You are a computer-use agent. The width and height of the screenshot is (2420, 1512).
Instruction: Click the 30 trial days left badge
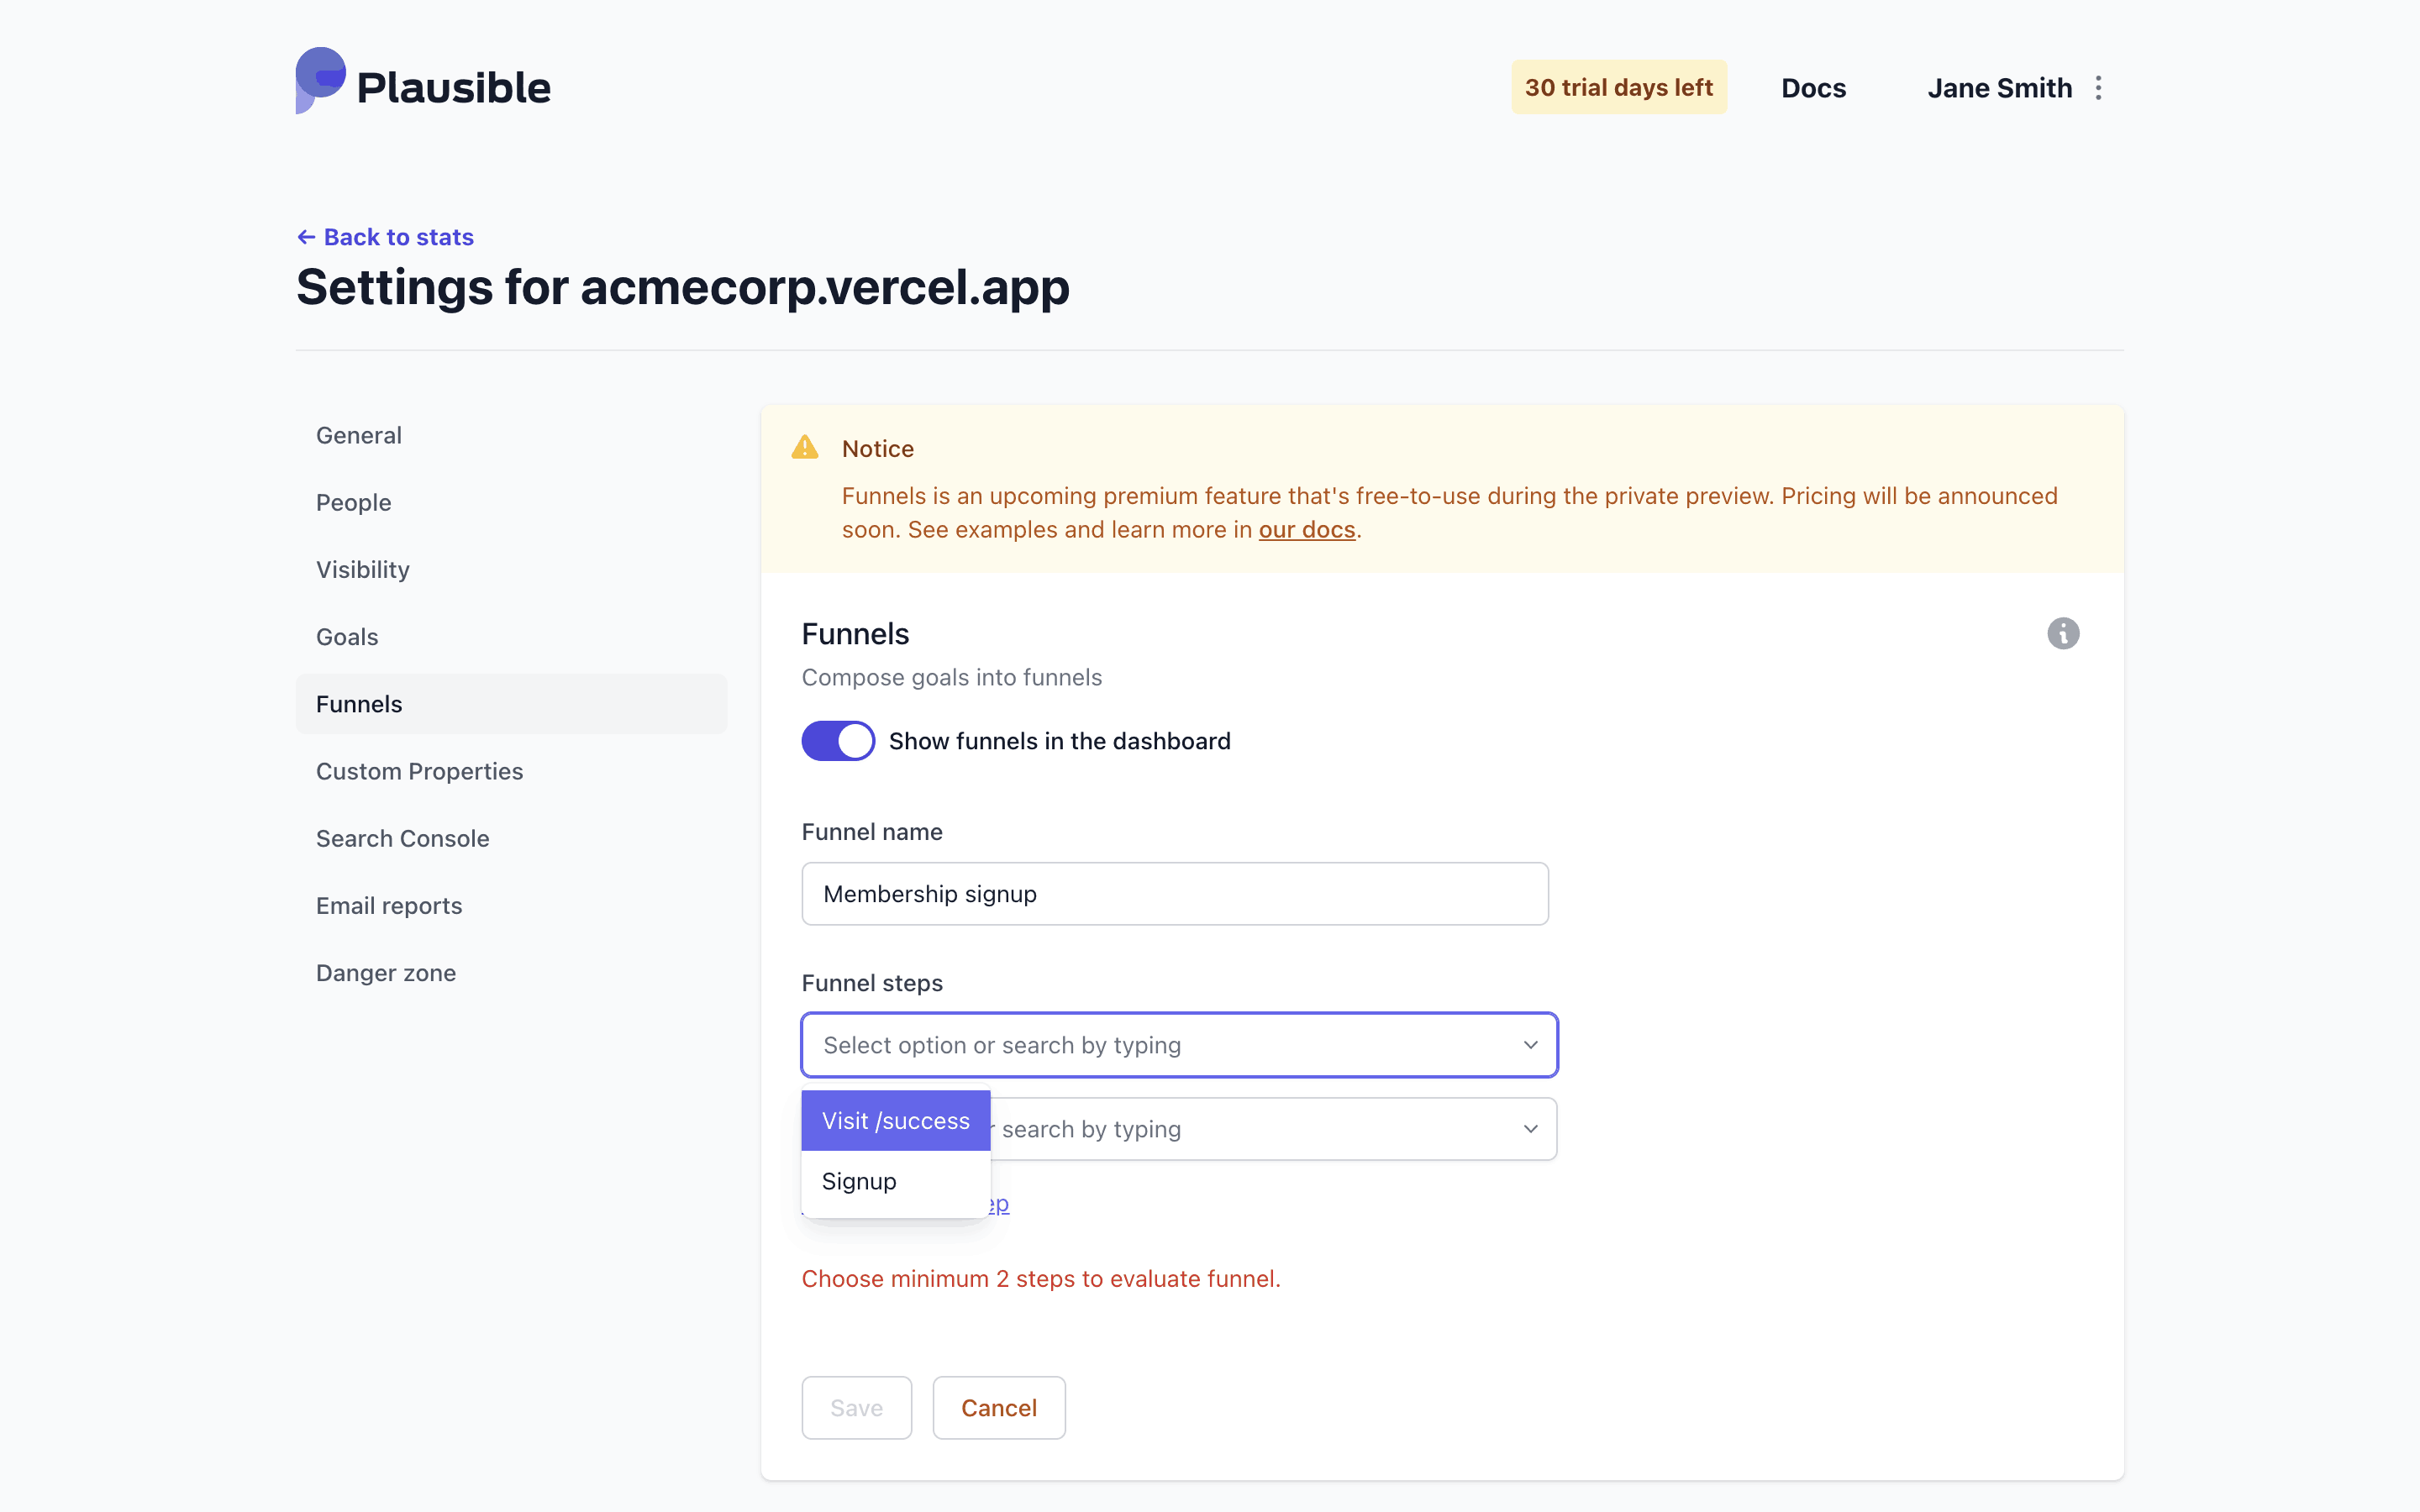1618,88
